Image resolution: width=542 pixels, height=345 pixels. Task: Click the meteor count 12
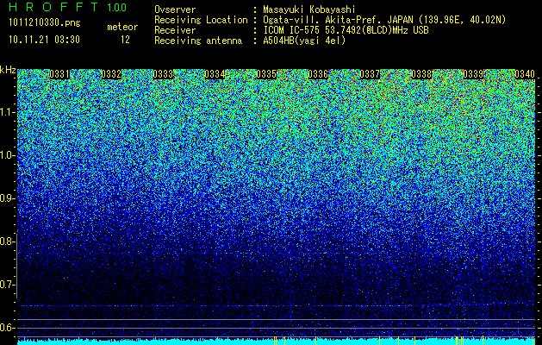coord(125,40)
